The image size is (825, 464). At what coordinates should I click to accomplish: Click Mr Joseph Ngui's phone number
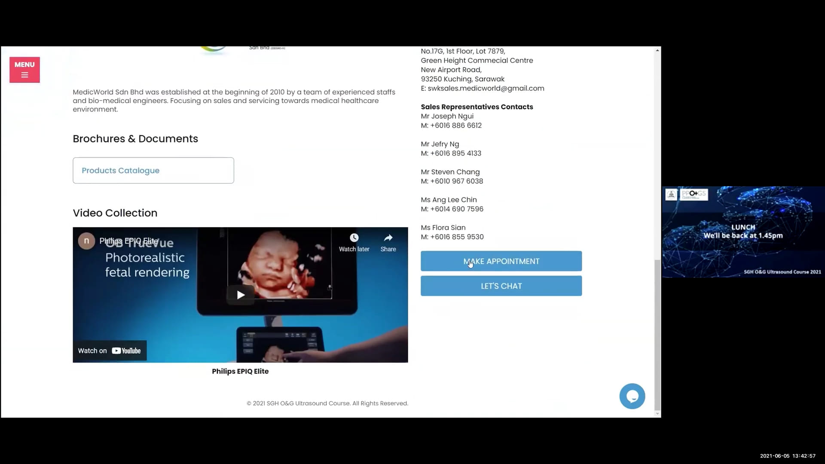click(x=456, y=125)
